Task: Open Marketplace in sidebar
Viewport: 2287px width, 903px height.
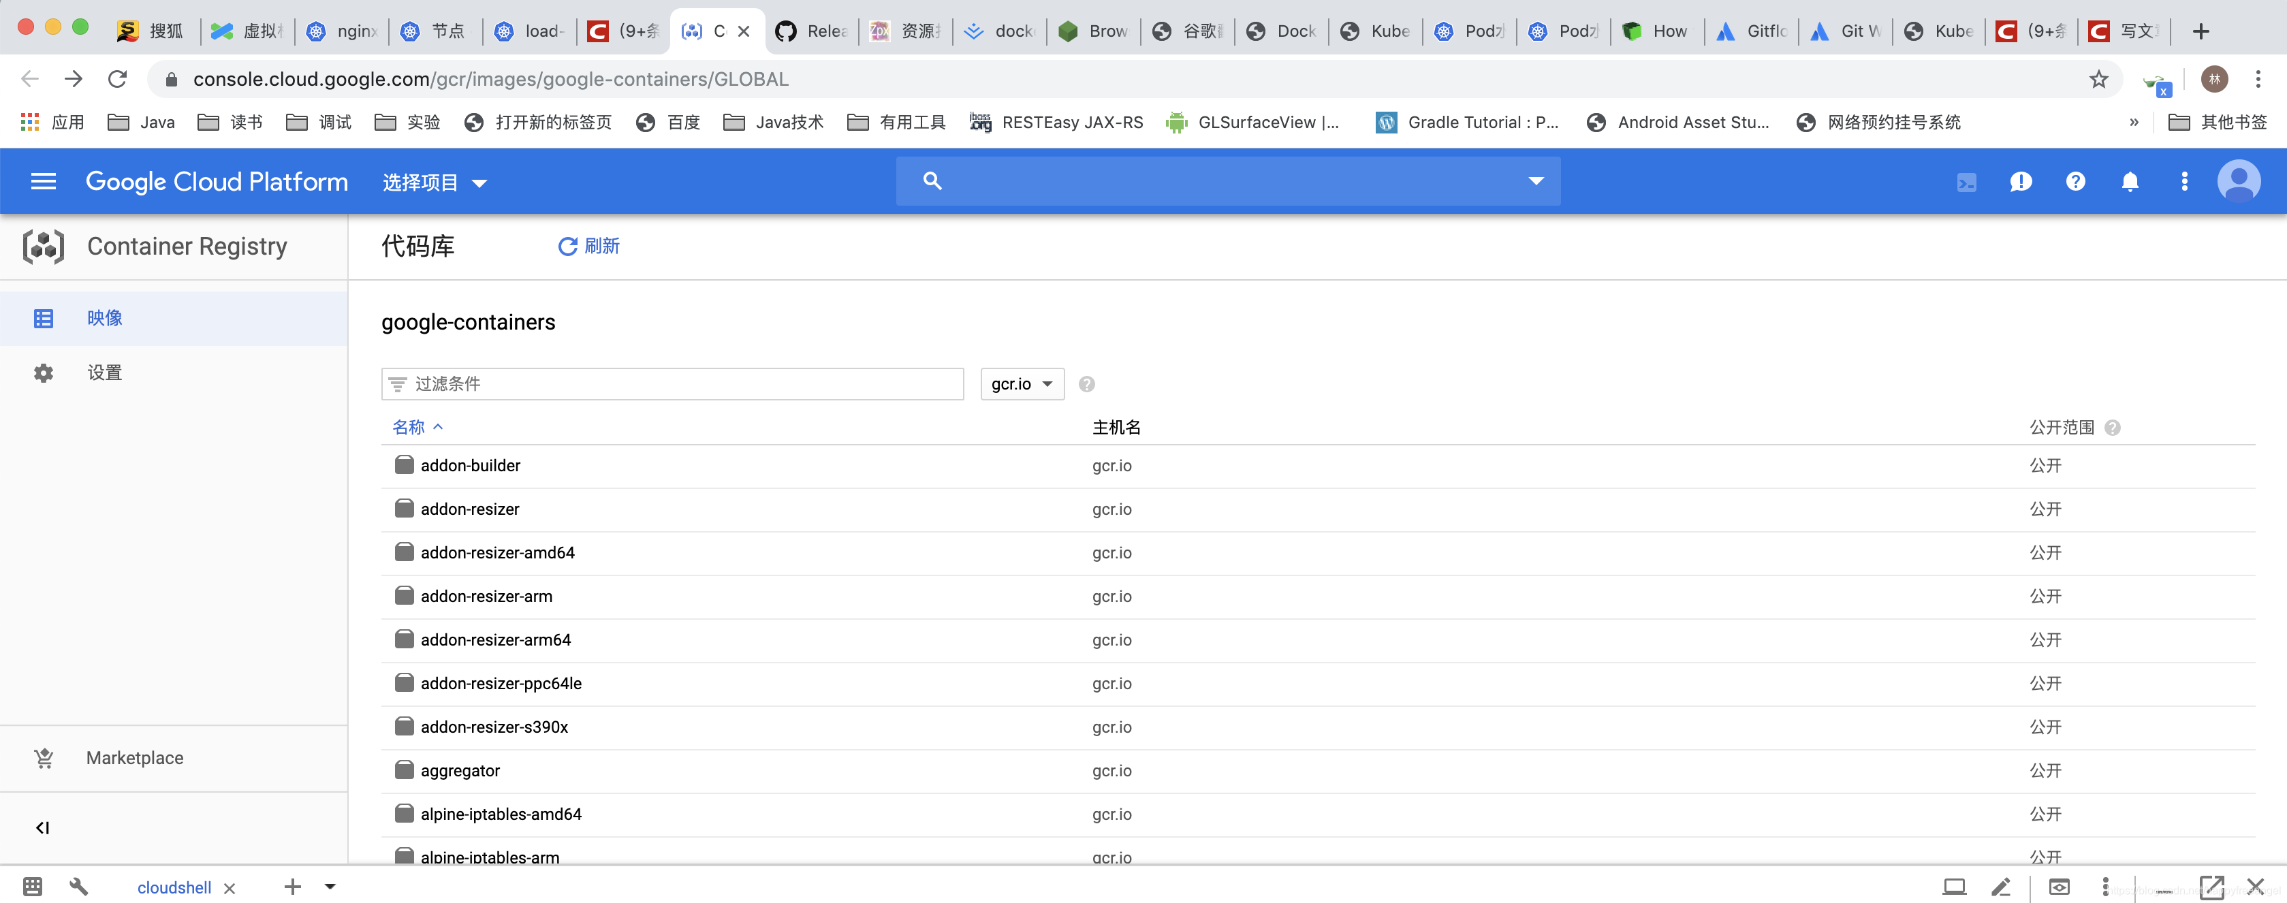Action: tap(174, 758)
